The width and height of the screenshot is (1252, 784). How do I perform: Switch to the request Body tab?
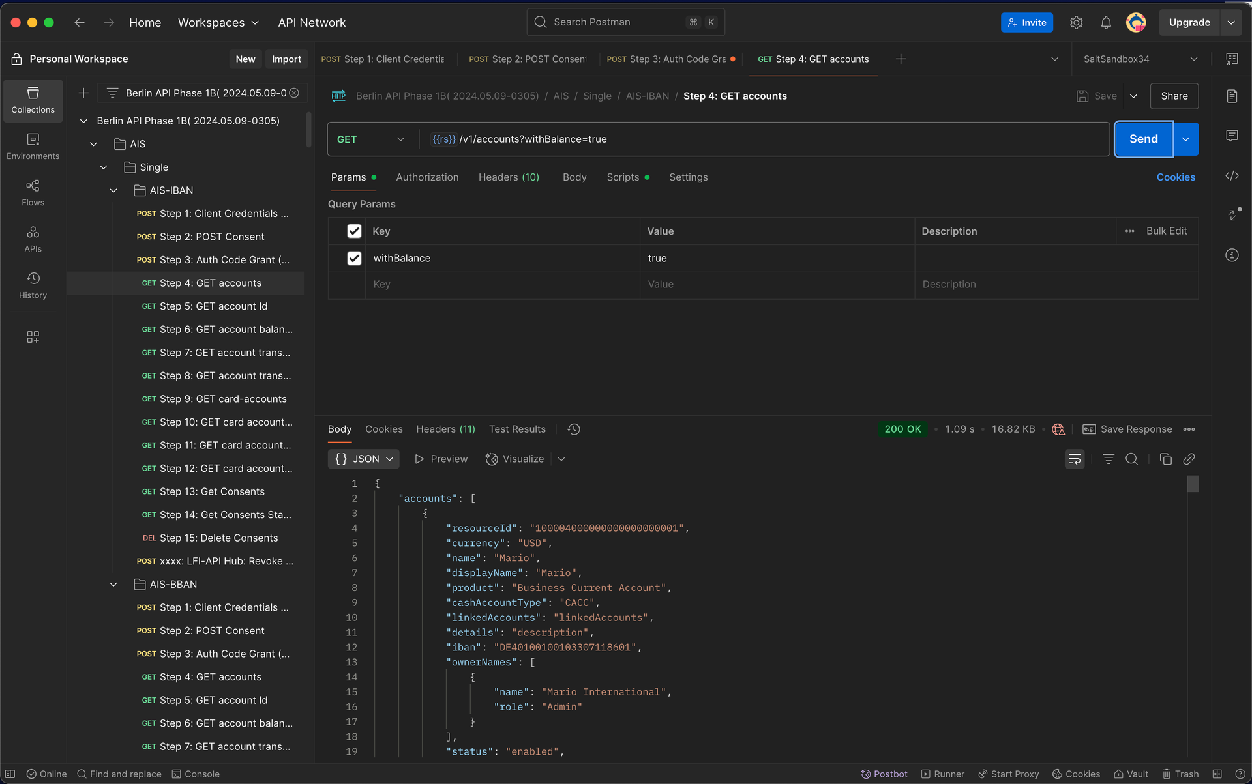pyautogui.click(x=574, y=177)
